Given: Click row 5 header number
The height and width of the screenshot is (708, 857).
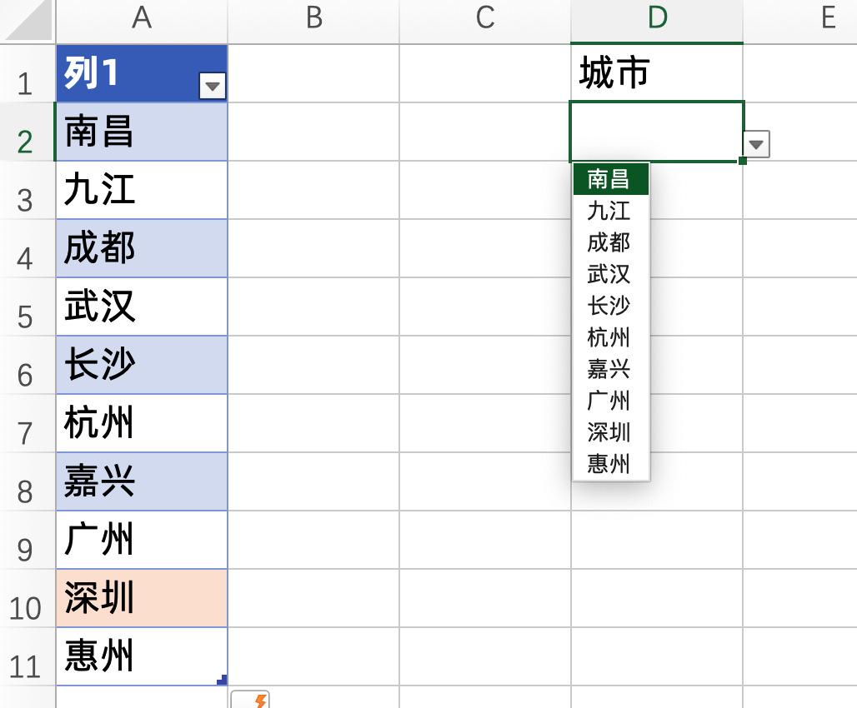Looking at the screenshot, I should click(28, 307).
